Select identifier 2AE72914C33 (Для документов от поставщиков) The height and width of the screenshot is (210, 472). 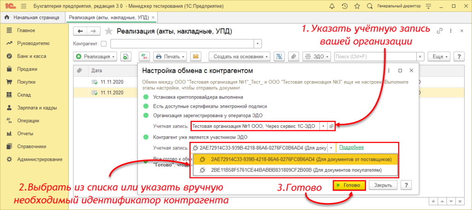point(295,159)
